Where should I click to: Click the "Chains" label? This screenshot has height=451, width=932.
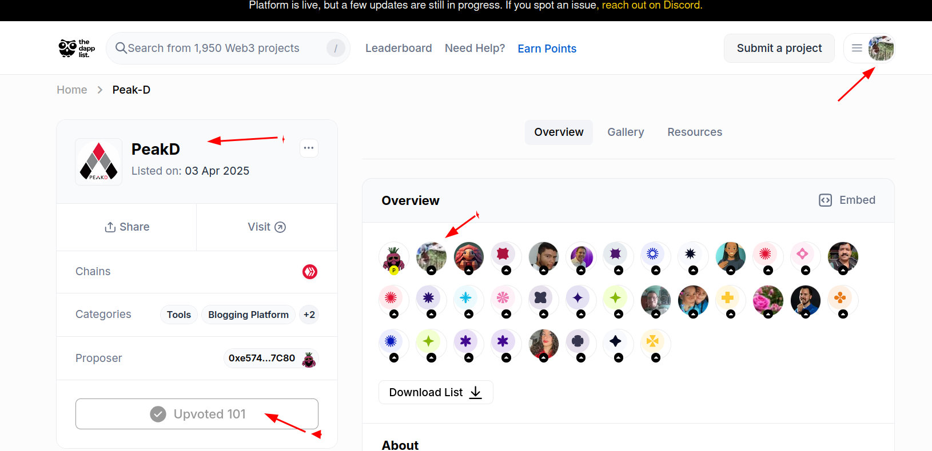pyautogui.click(x=93, y=272)
